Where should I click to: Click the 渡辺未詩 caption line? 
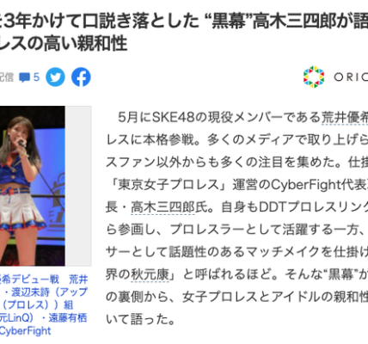click(44, 292)
